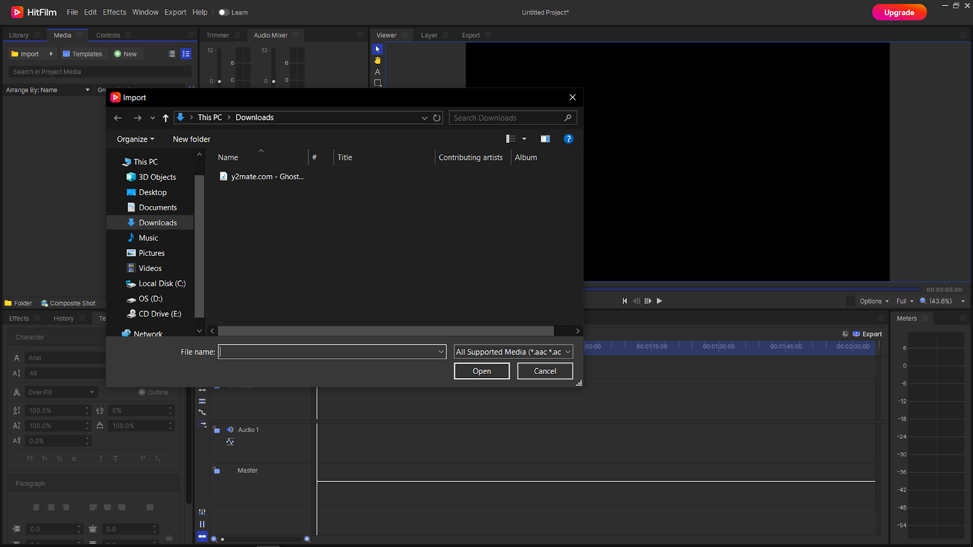The width and height of the screenshot is (973, 547).
Task: Open the Effects menu
Action: [114, 12]
